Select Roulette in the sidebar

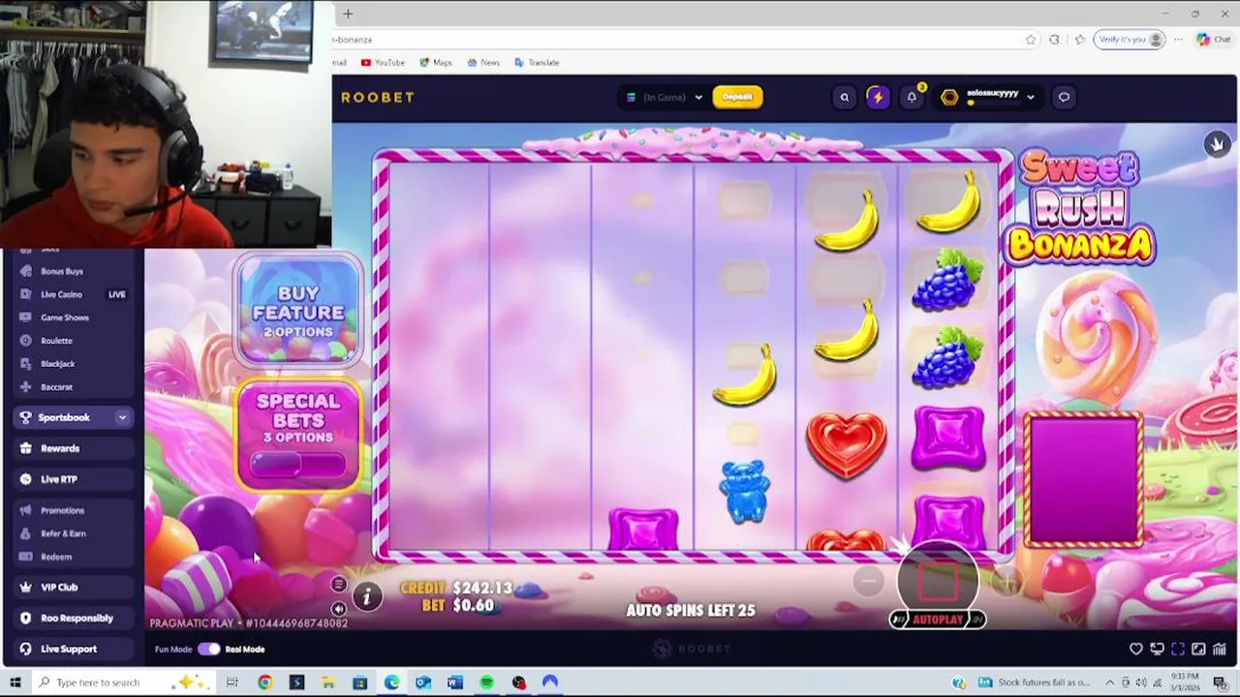(73, 341)
